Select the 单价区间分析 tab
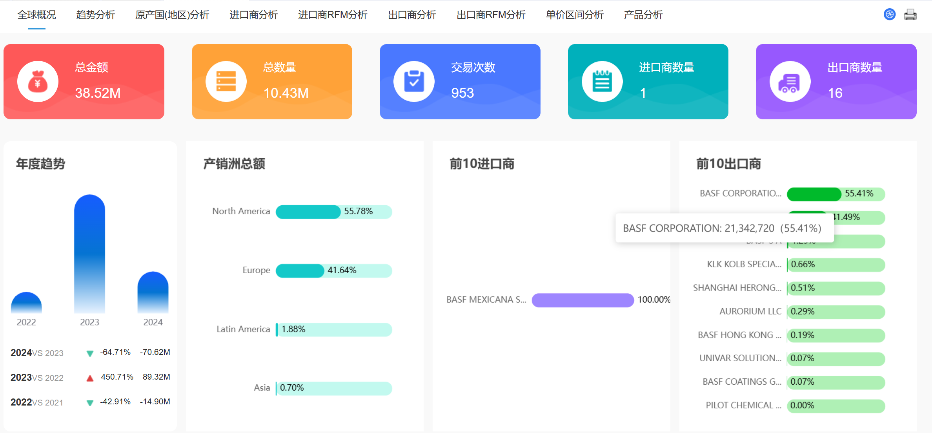932x433 pixels. (x=574, y=15)
